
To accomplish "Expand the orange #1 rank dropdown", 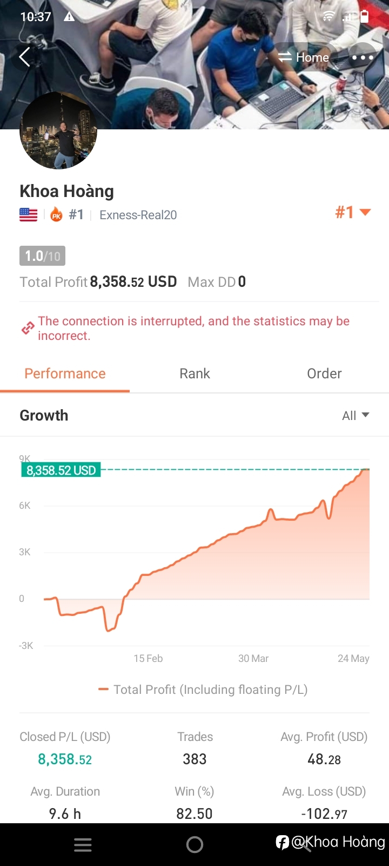I will pyautogui.click(x=353, y=212).
